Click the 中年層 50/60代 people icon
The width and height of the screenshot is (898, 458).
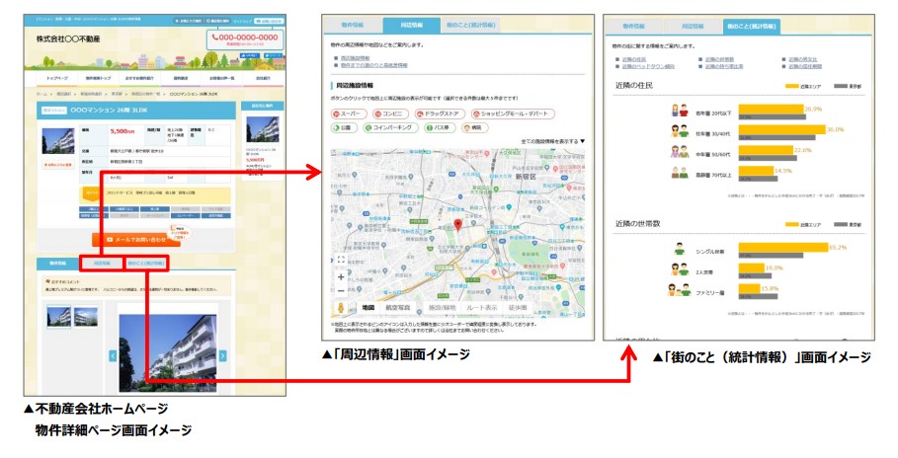point(680,152)
